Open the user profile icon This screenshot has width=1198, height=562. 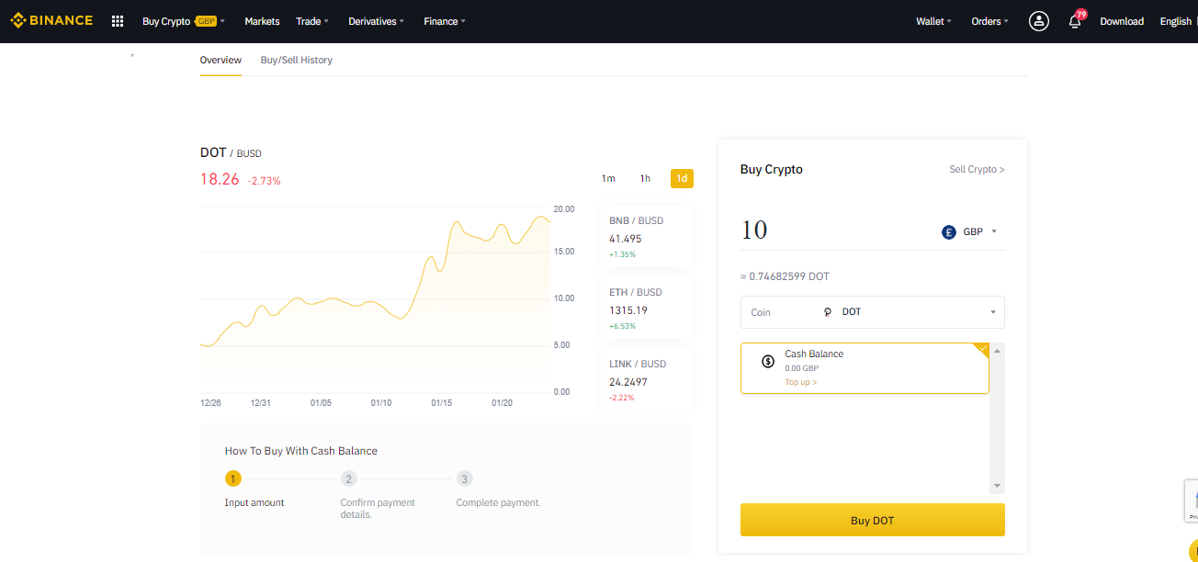click(1039, 21)
